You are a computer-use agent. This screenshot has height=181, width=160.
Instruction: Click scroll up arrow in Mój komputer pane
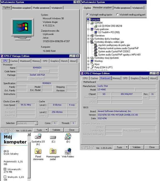(x=29, y=134)
